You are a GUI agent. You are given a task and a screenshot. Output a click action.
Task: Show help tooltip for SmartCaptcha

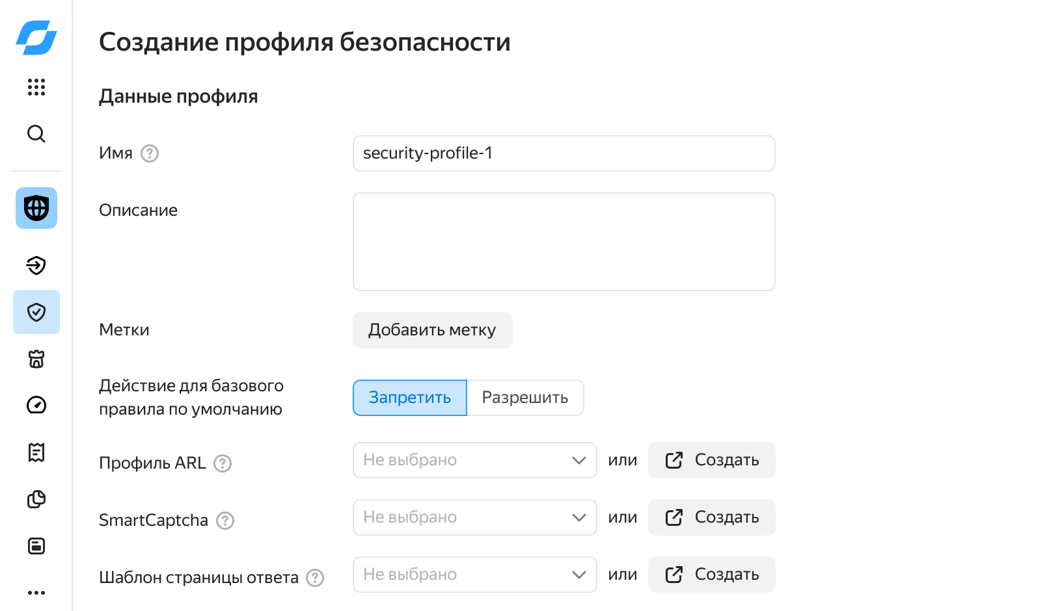coord(225,521)
